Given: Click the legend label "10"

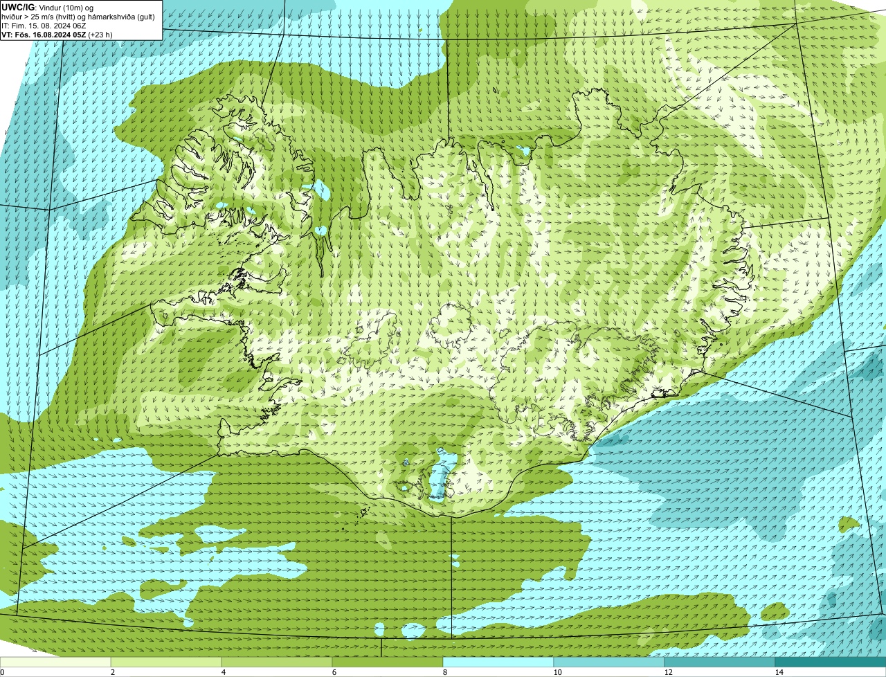Looking at the screenshot, I should point(557,672).
